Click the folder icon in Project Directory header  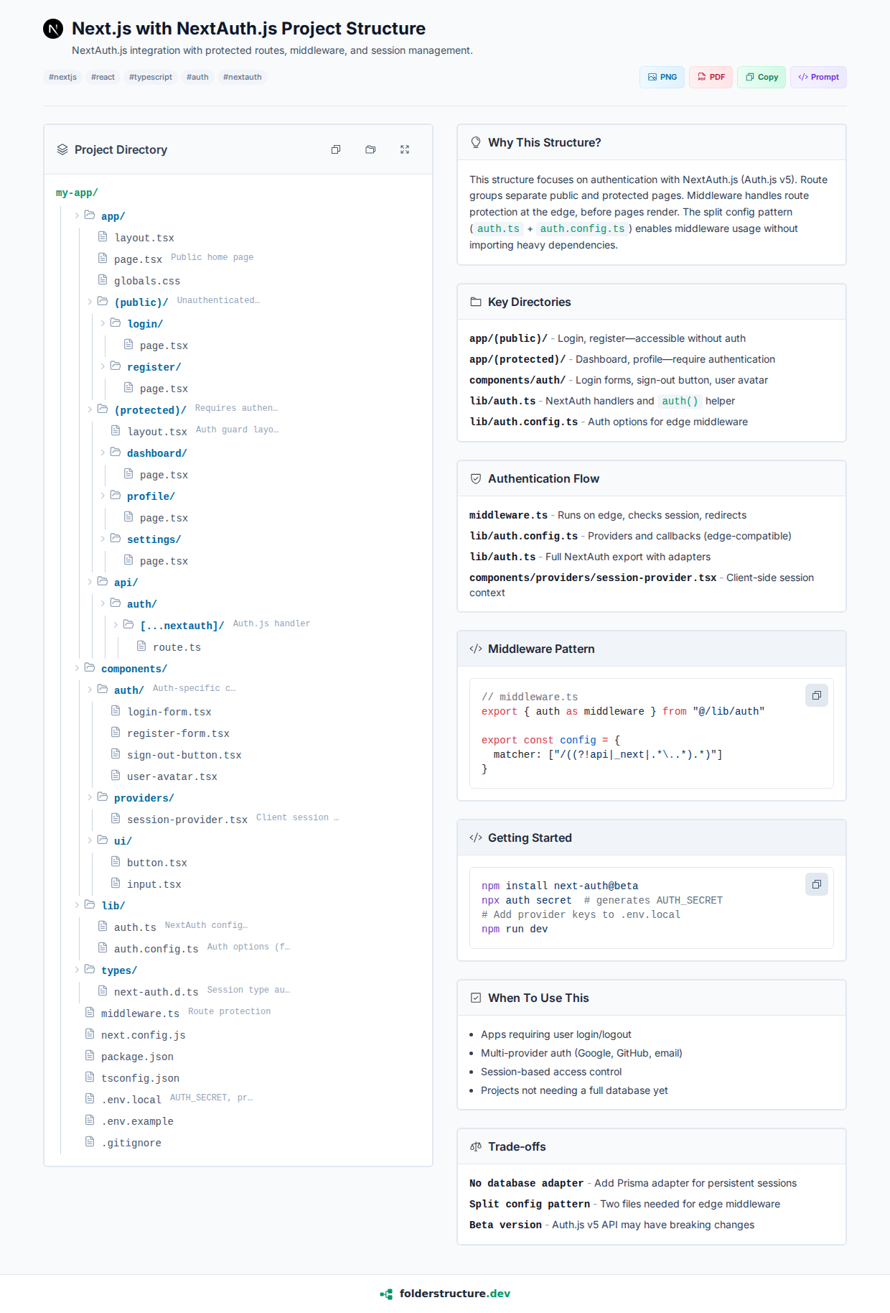[x=370, y=149]
